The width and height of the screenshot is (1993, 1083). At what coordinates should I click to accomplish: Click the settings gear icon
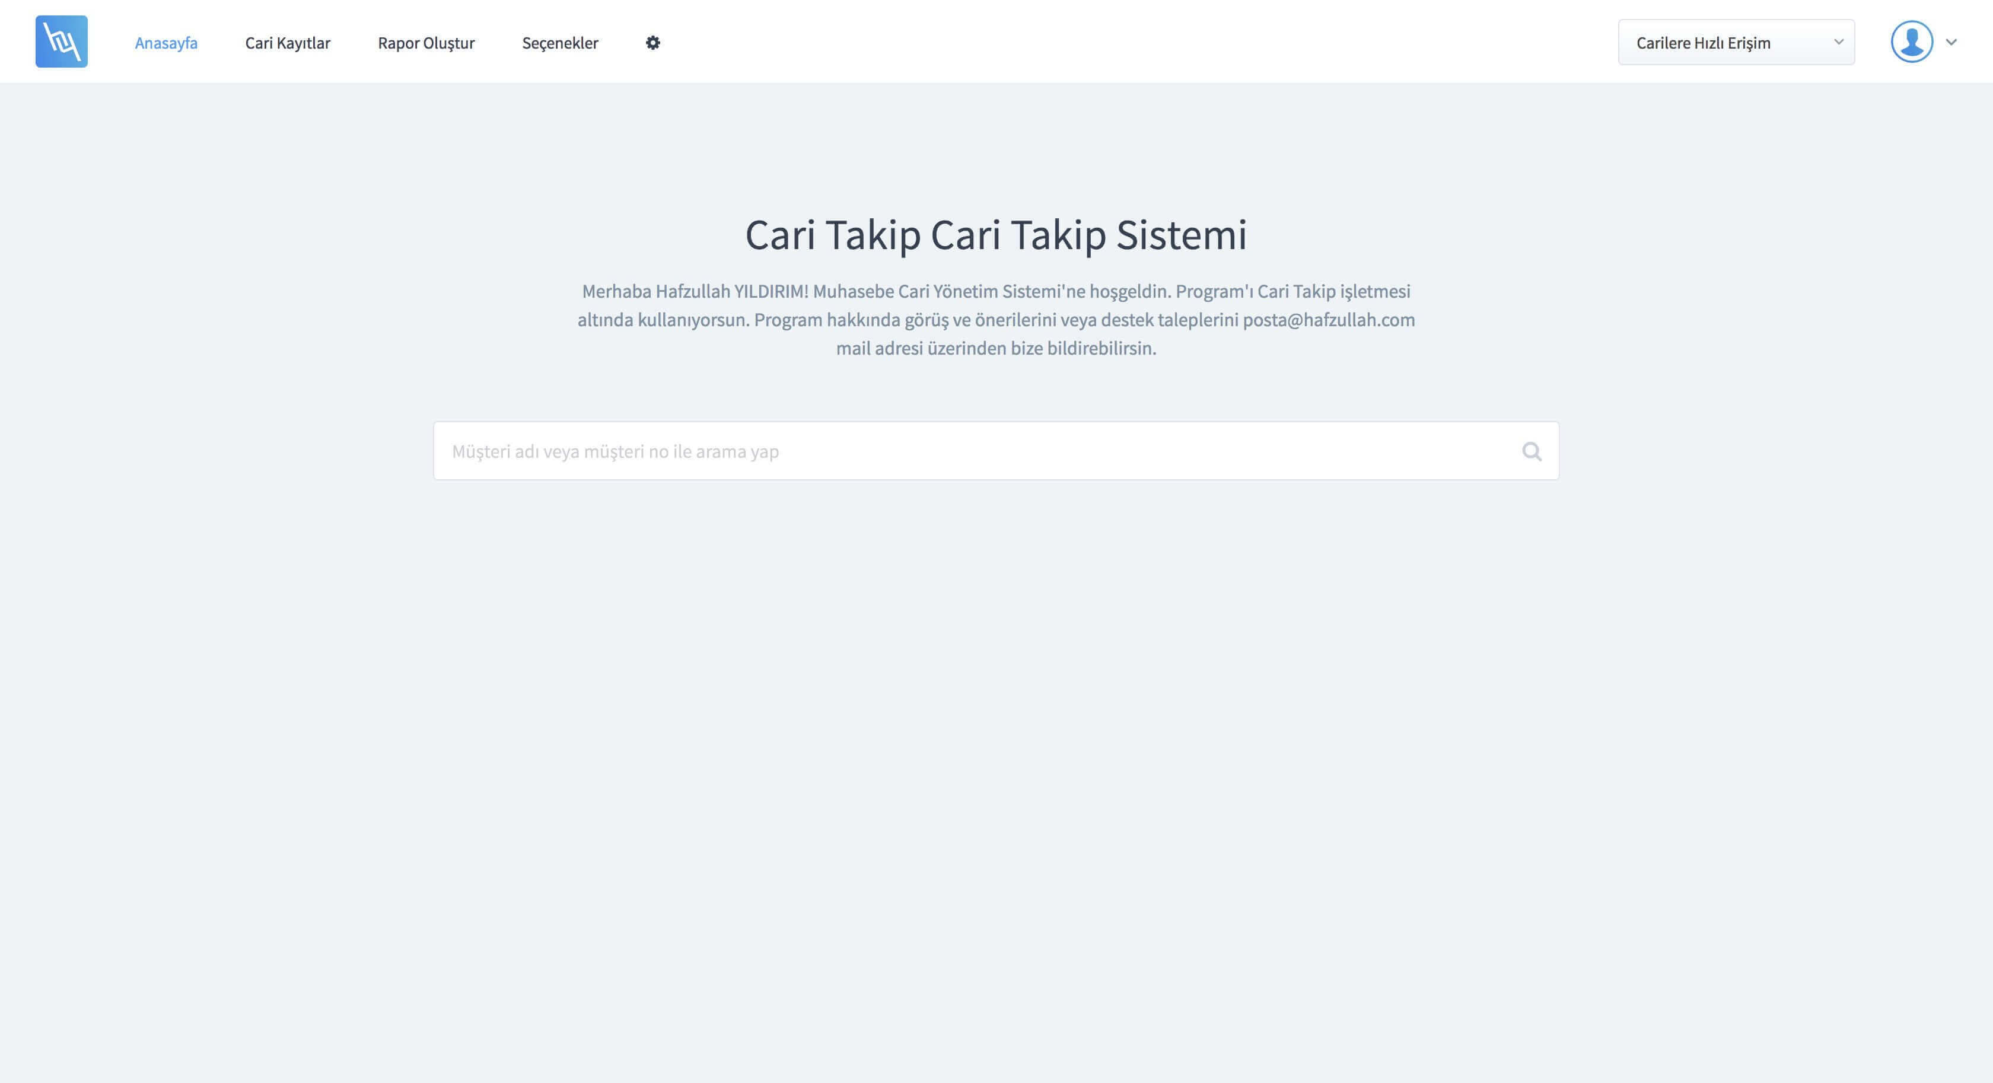click(x=652, y=43)
